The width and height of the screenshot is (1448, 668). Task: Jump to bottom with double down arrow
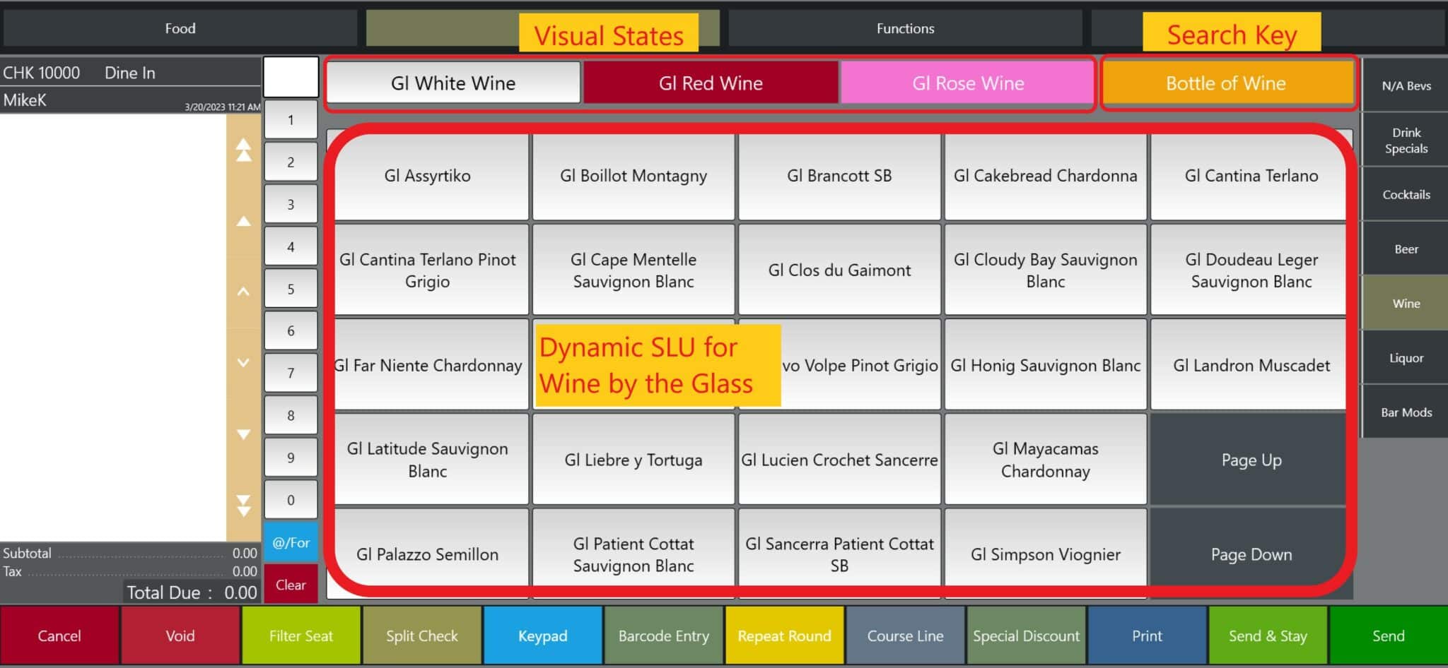click(x=243, y=506)
